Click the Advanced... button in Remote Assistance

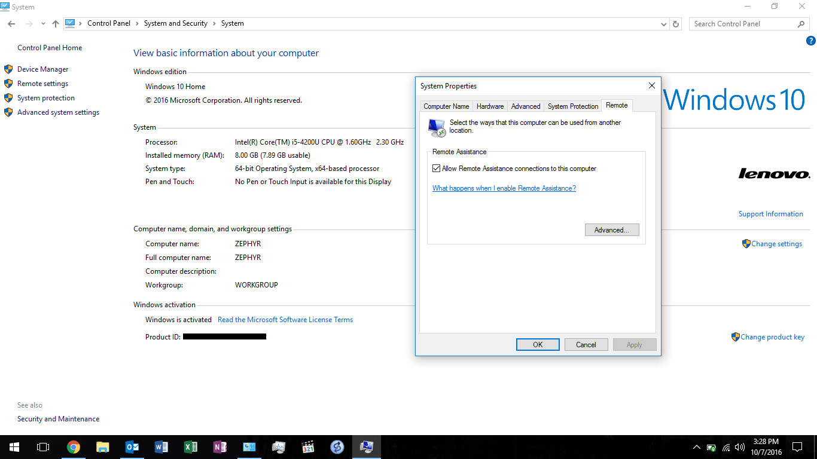[x=612, y=230]
